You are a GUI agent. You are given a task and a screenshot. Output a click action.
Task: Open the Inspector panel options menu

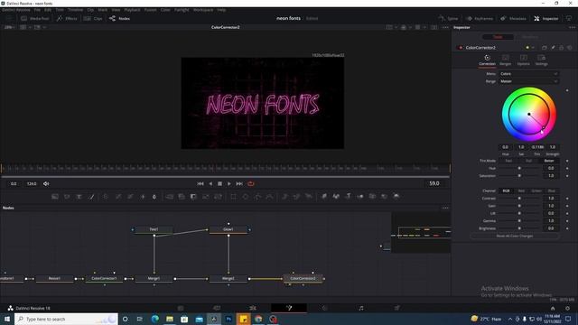pos(572,27)
